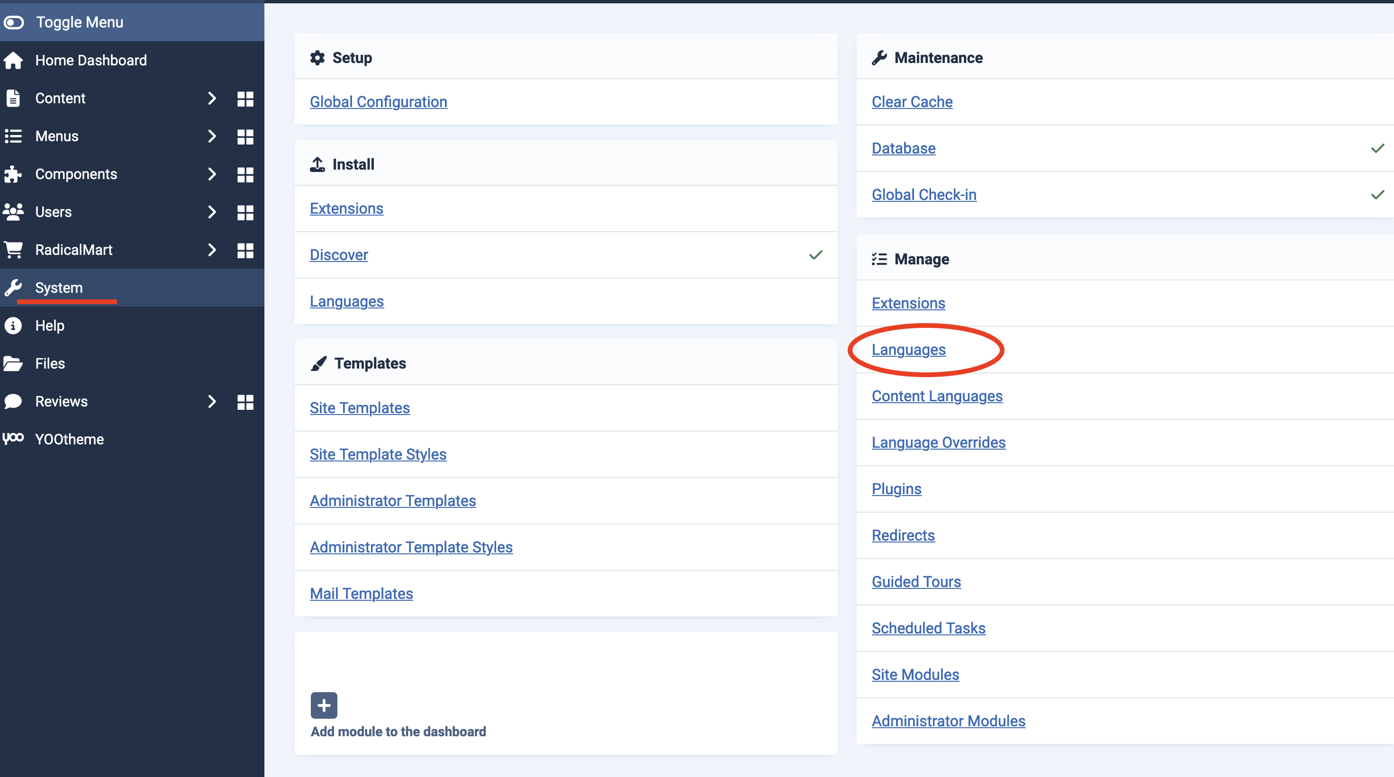Expand the RadicalMart submenu chevron

pyautogui.click(x=212, y=250)
